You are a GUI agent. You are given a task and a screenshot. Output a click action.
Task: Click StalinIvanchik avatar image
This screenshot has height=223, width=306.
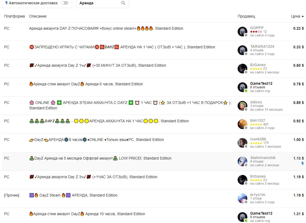(x=242, y=161)
